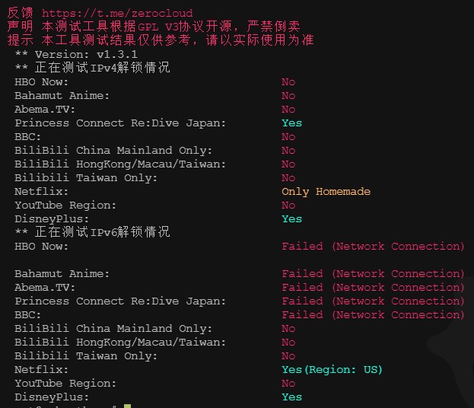Open the t.me/zerocloud feedback link
The height and width of the screenshot is (408, 474).
pyautogui.click(x=117, y=13)
